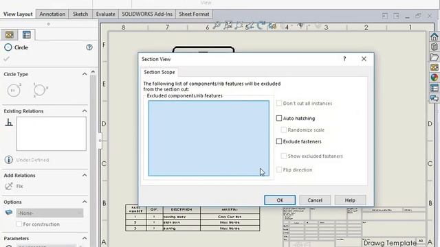Image resolution: width=440 pixels, height=247 pixels.
Task: Collapse the Existing Relations section
Action: click(x=85, y=111)
